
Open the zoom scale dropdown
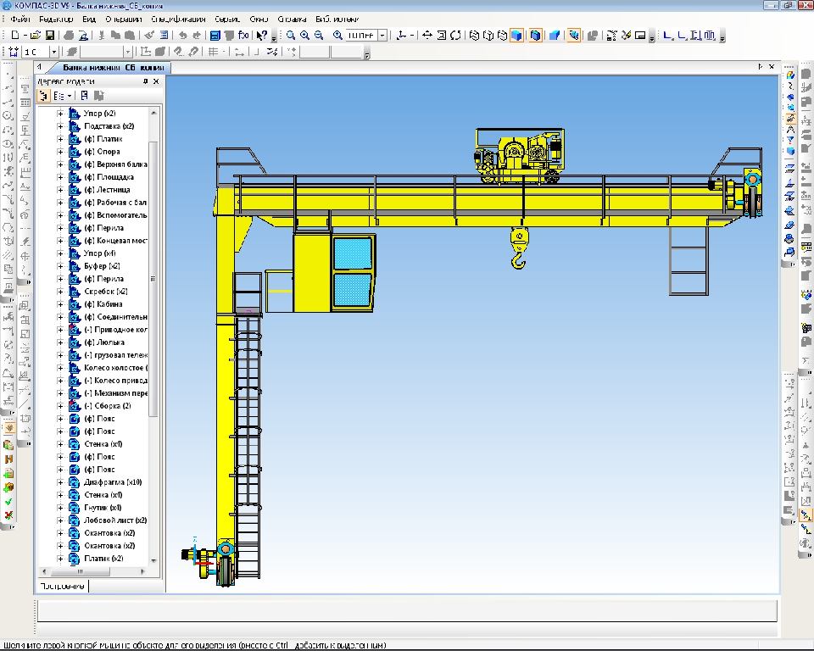click(383, 36)
